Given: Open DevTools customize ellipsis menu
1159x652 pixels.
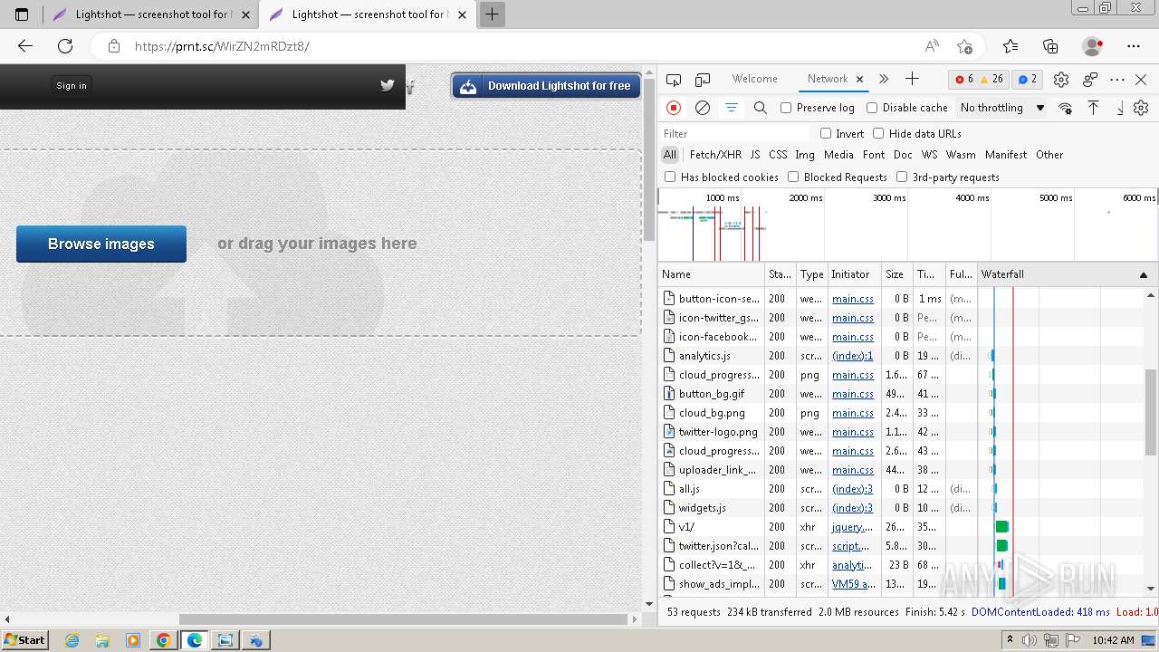Looking at the screenshot, I should pos(1117,80).
